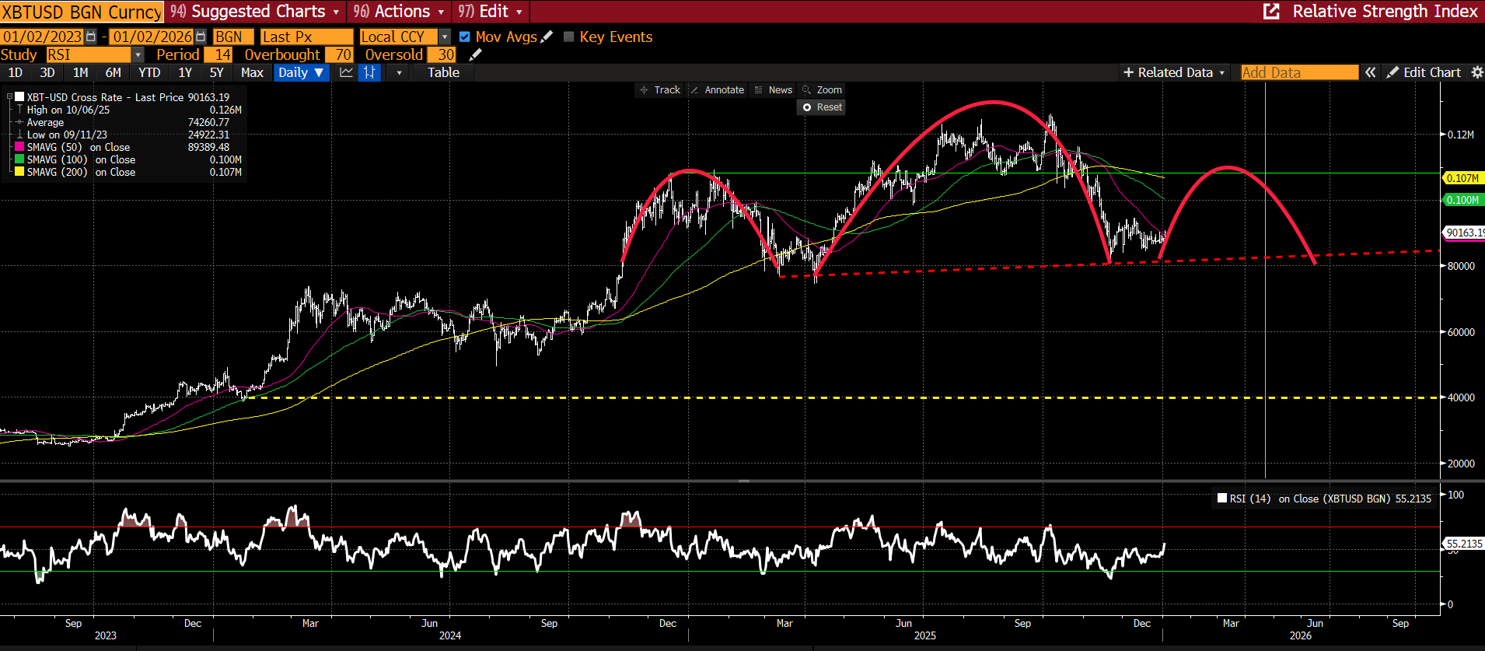This screenshot has width=1485, height=651.
Task: Edit RSI study parameters pencil icon
Action: click(x=476, y=54)
